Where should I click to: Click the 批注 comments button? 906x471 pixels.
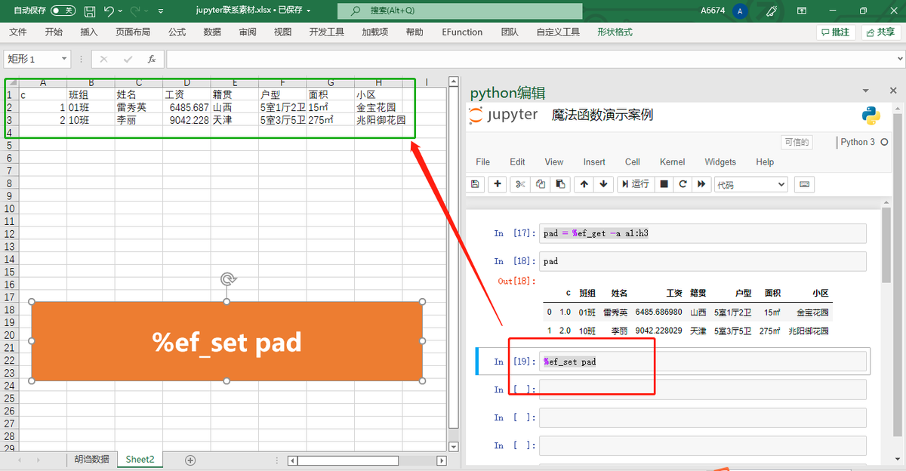pos(836,32)
